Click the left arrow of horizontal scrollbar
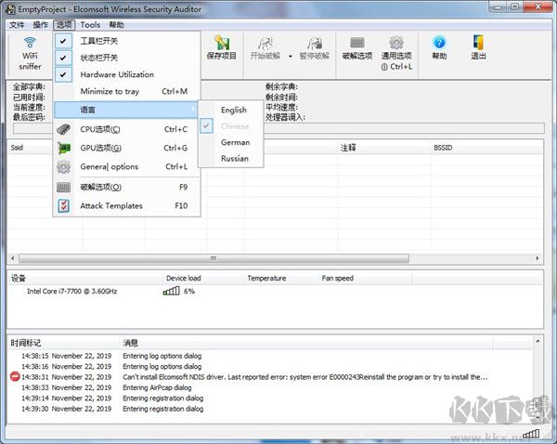The width and height of the screenshot is (557, 444). [x=13, y=258]
